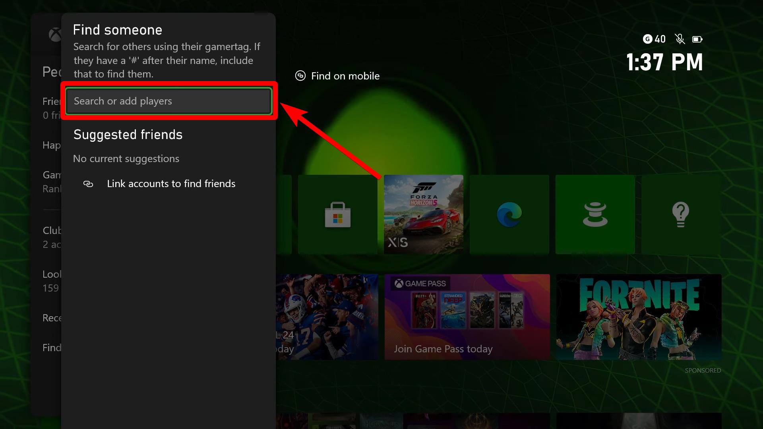Open Link accounts to find friends

[171, 184]
